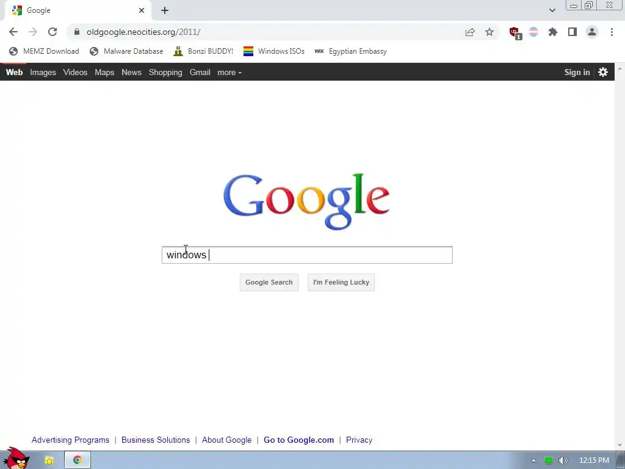Show hidden system tray icons arrow
Screen dimensions: 625x469
pos(533,460)
